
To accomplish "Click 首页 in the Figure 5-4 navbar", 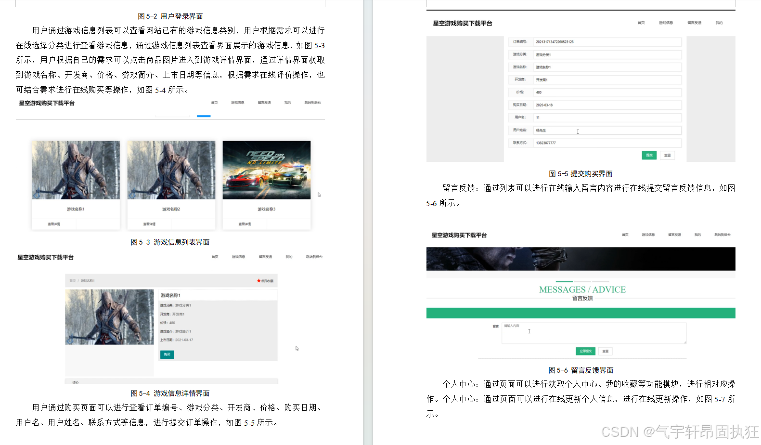I will click(x=215, y=257).
